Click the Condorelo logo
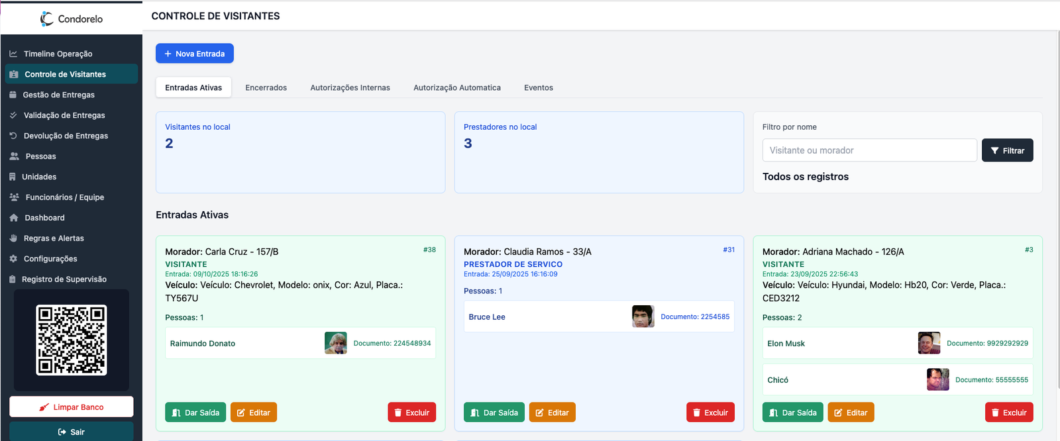The image size is (1060, 441). point(71,19)
